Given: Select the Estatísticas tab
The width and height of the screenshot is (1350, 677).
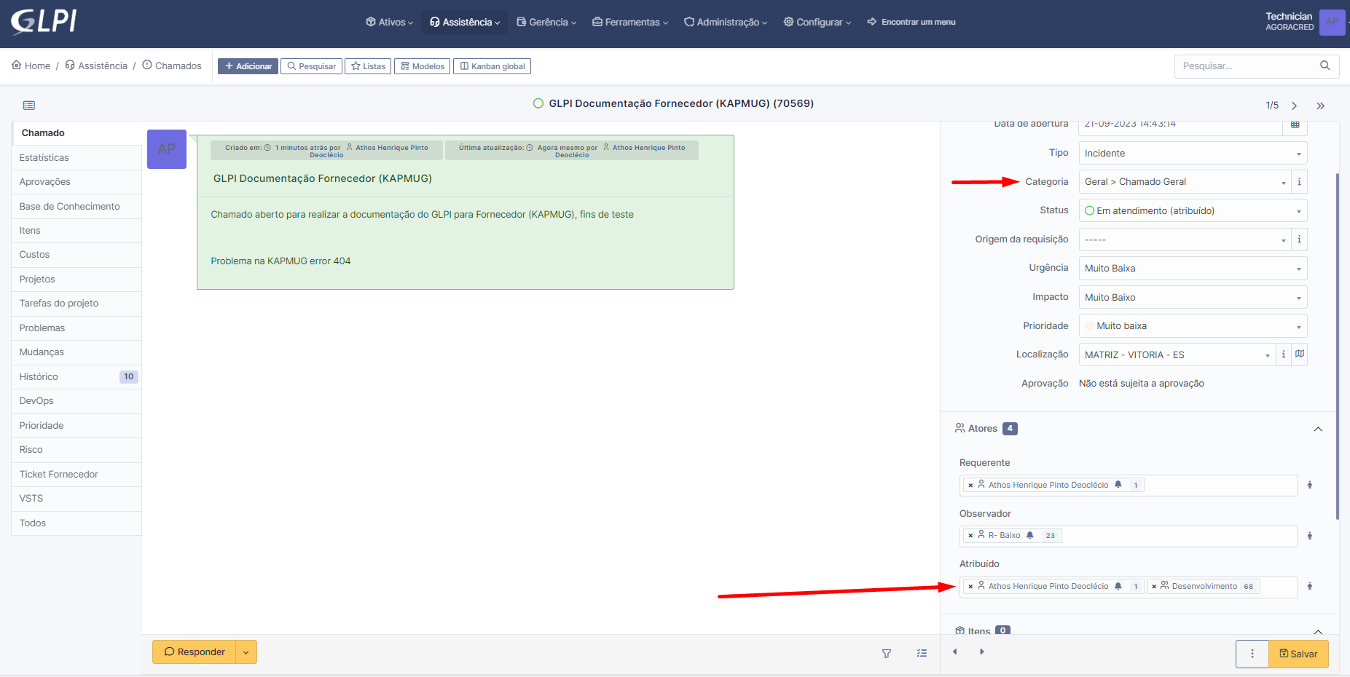Looking at the screenshot, I should (76, 157).
